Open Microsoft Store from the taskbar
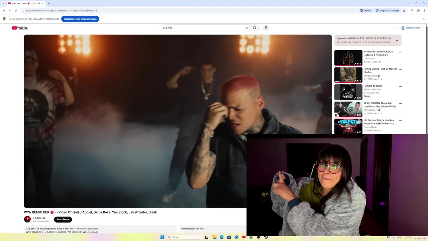Screen dimensions: 428x241 click(x=229, y=237)
